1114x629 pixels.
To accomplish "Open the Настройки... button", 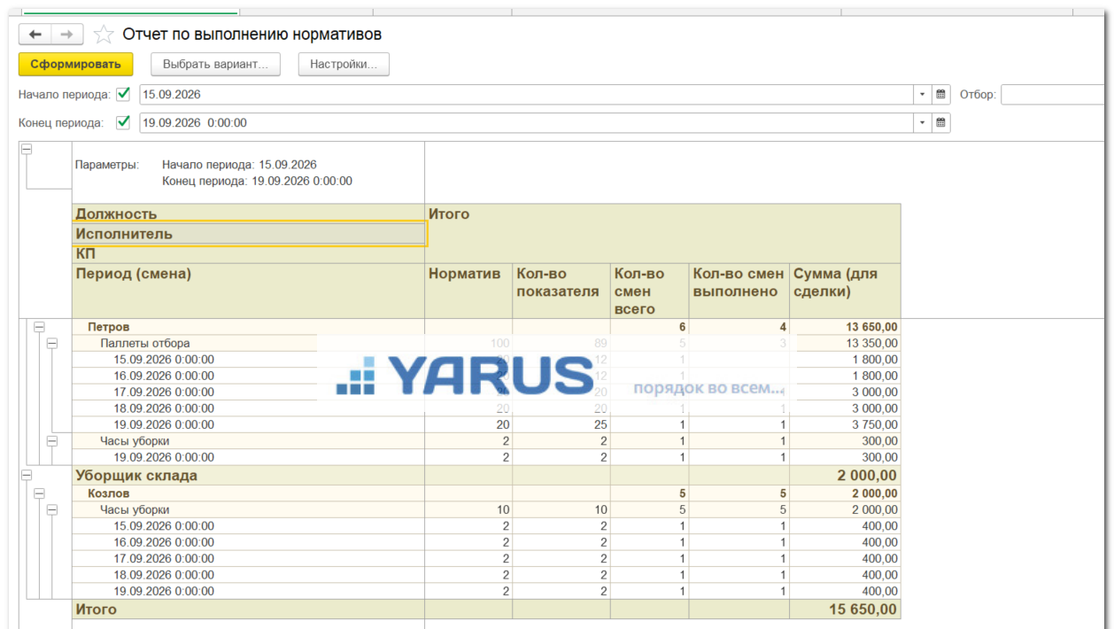I will pos(344,65).
